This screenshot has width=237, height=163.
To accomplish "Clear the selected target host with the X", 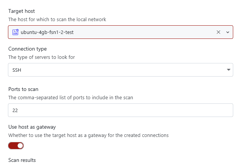I will pyautogui.click(x=218, y=32).
